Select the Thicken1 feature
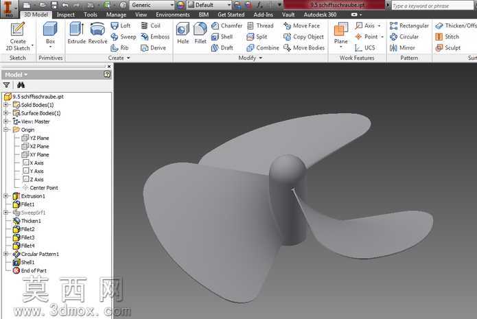Screen dimensions: 477x319 point(27,221)
